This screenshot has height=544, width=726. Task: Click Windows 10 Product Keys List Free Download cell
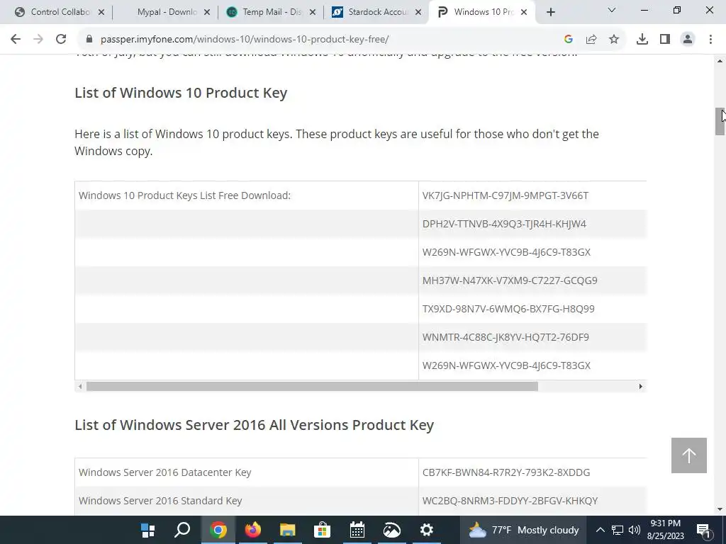coord(247,195)
